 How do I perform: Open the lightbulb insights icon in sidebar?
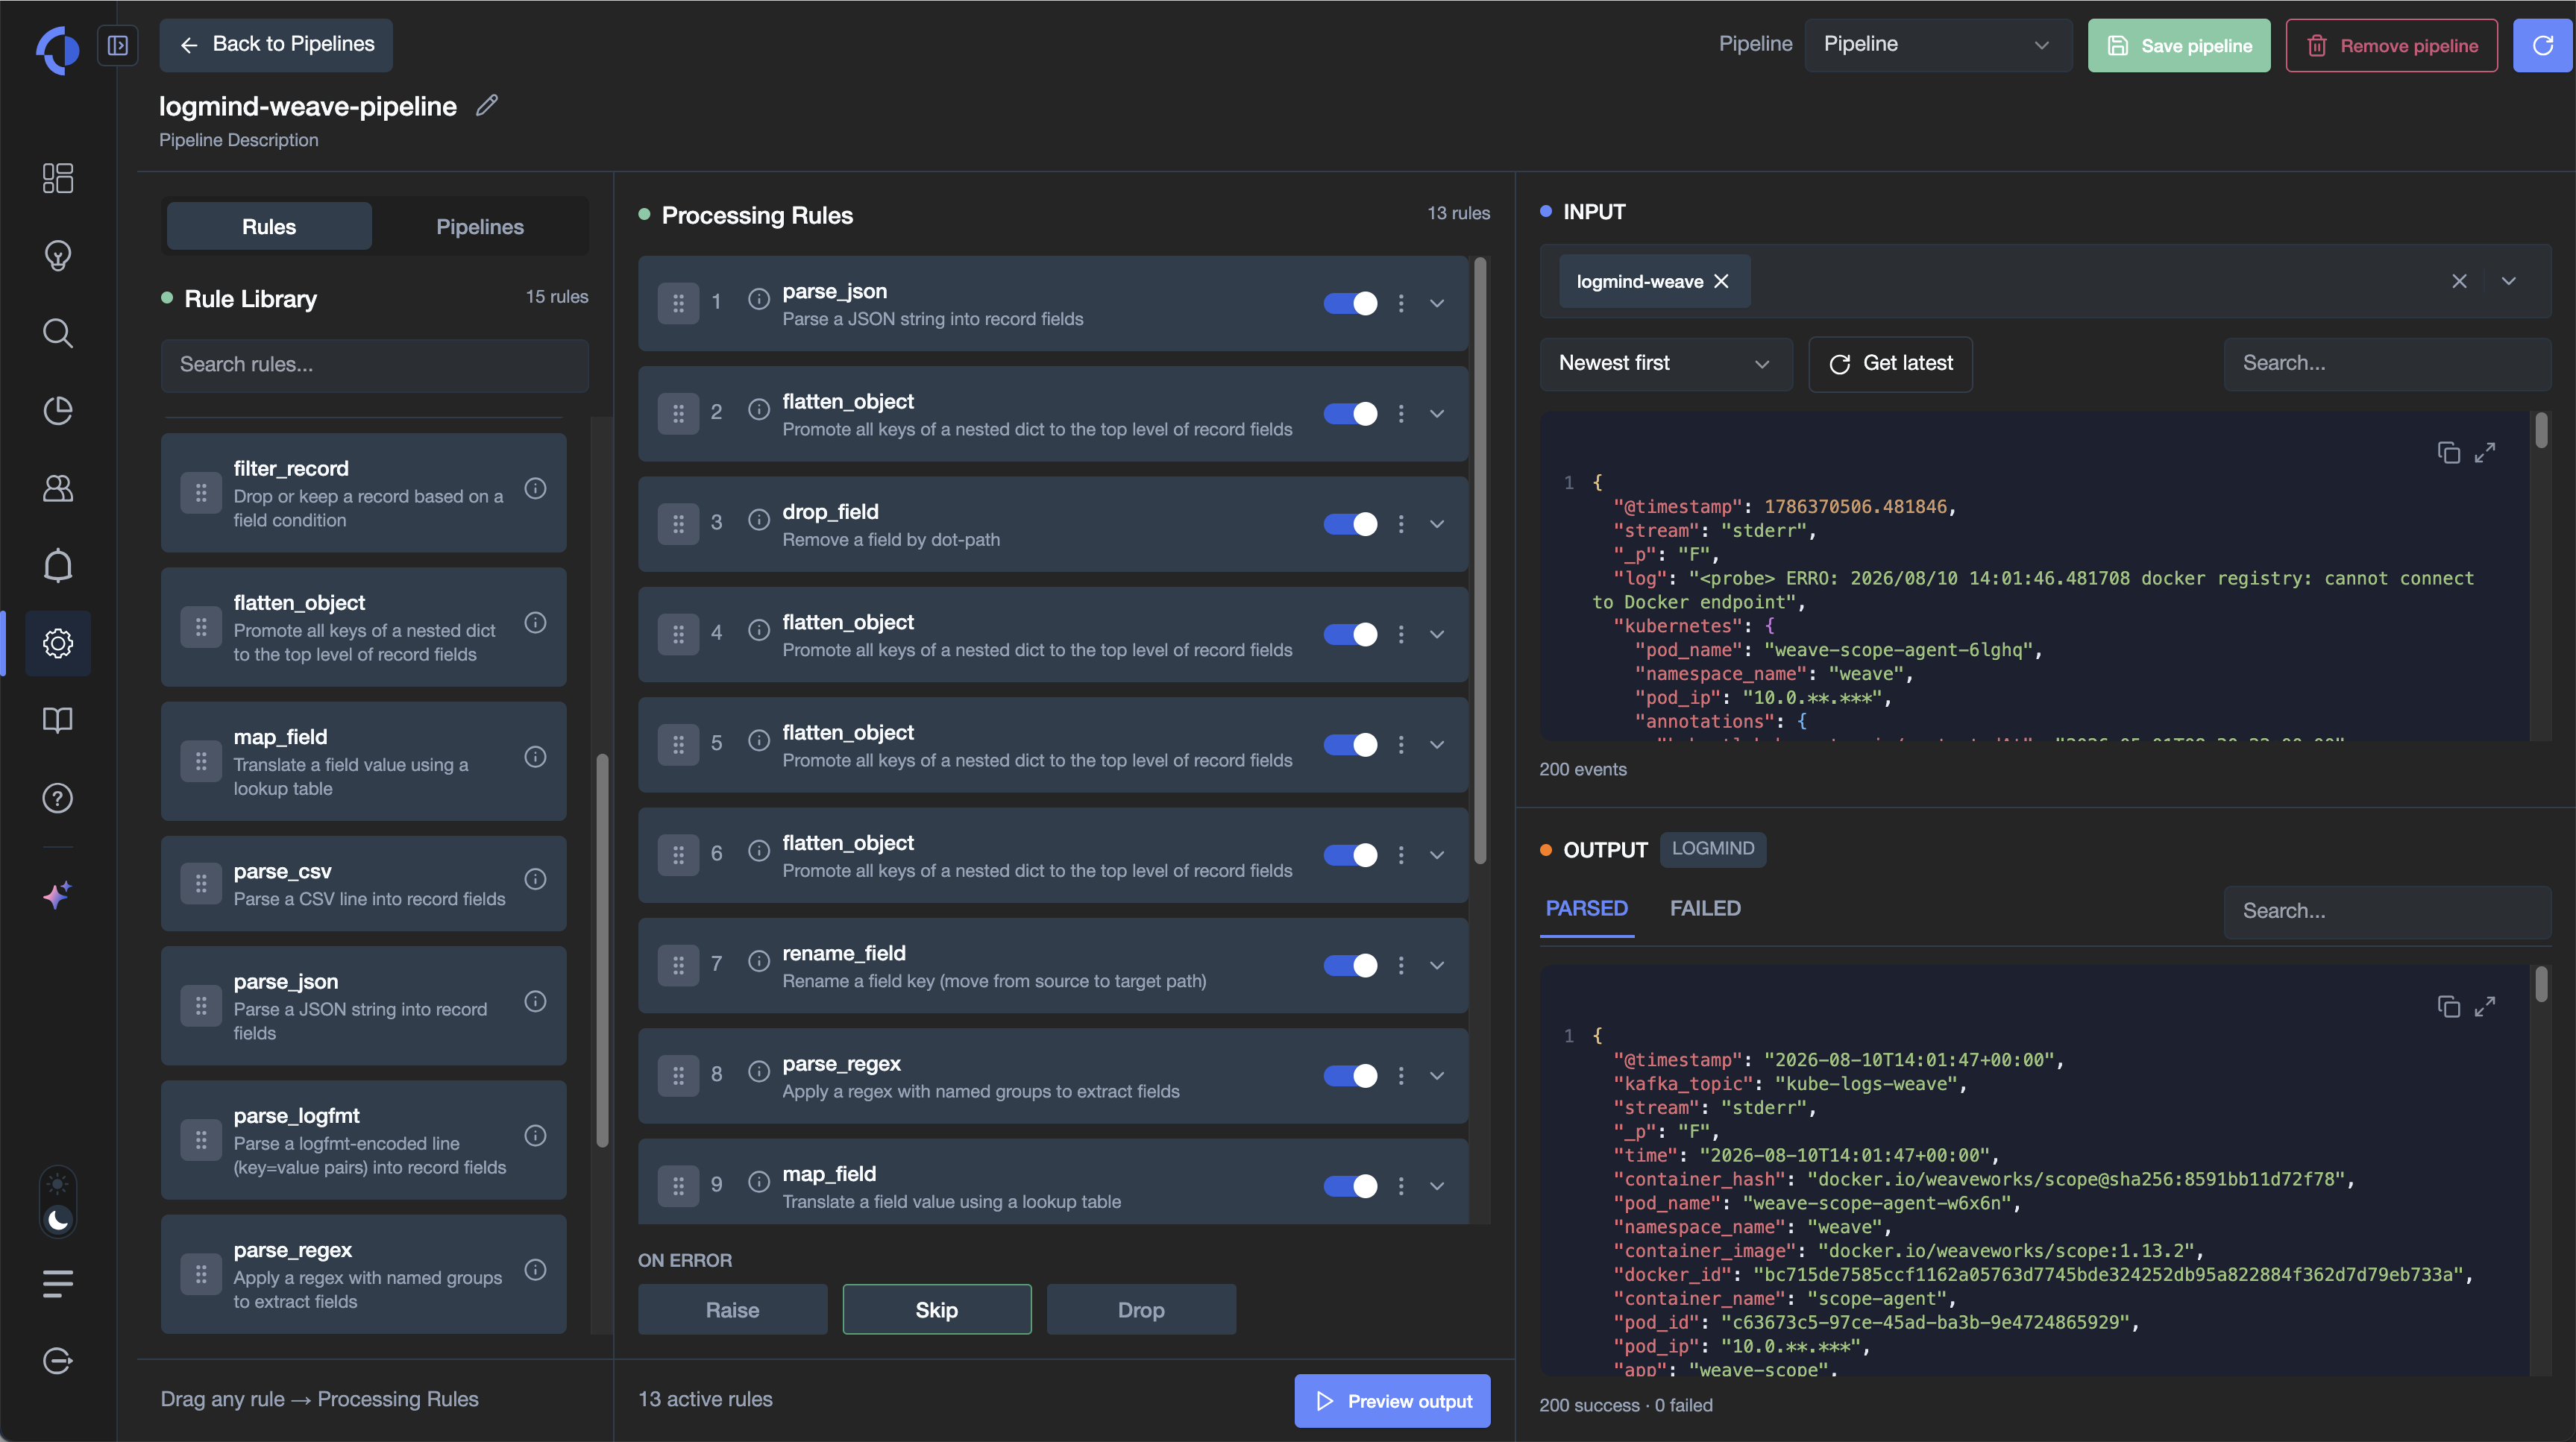(58, 256)
